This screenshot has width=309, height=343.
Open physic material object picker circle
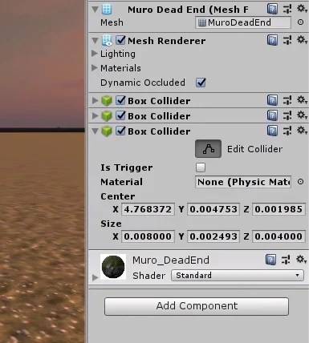pyautogui.click(x=300, y=182)
